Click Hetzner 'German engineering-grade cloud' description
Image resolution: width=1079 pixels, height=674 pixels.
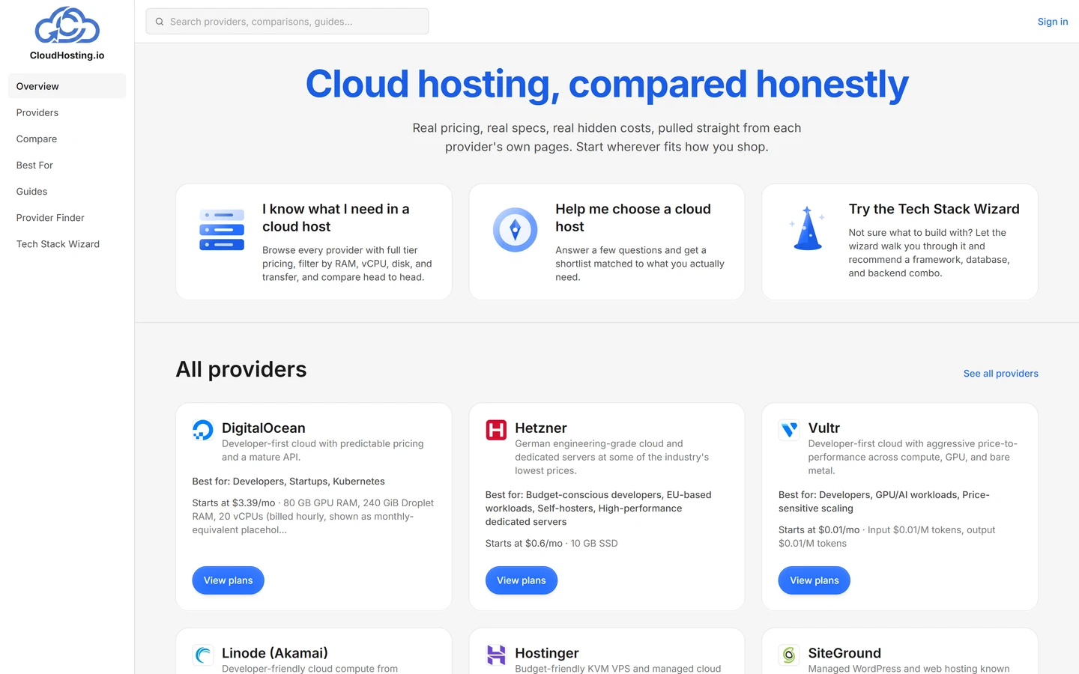pyautogui.click(x=612, y=457)
